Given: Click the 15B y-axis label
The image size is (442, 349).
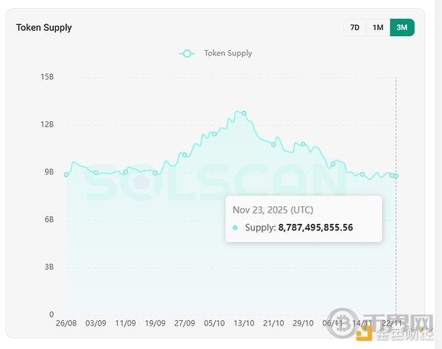Looking at the screenshot, I should point(47,77).
